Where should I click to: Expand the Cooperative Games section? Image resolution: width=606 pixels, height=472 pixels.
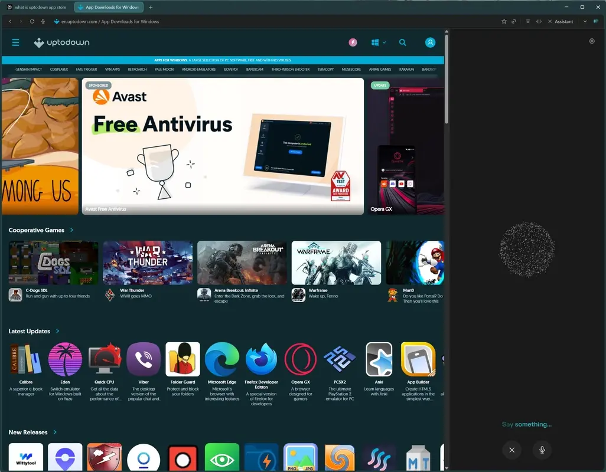(x=70, y=230)
